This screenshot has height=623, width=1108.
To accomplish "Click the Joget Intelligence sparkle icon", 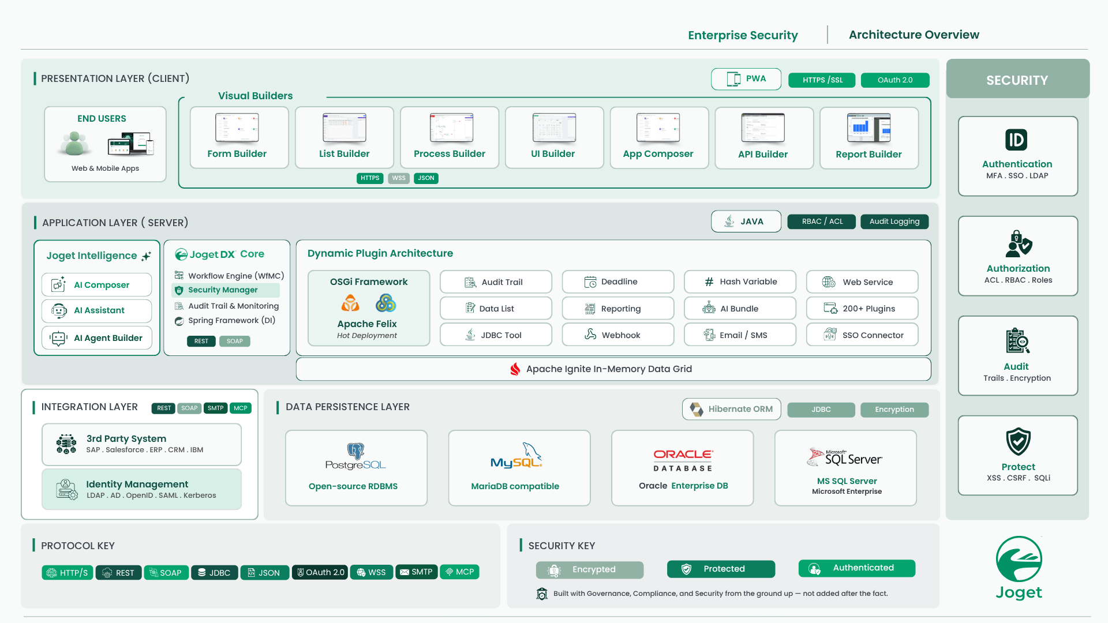I will coord(147,256).
